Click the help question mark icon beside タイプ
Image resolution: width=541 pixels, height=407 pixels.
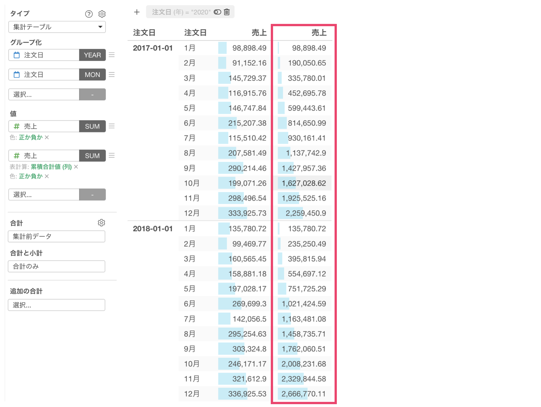click(x=89, y=14)
